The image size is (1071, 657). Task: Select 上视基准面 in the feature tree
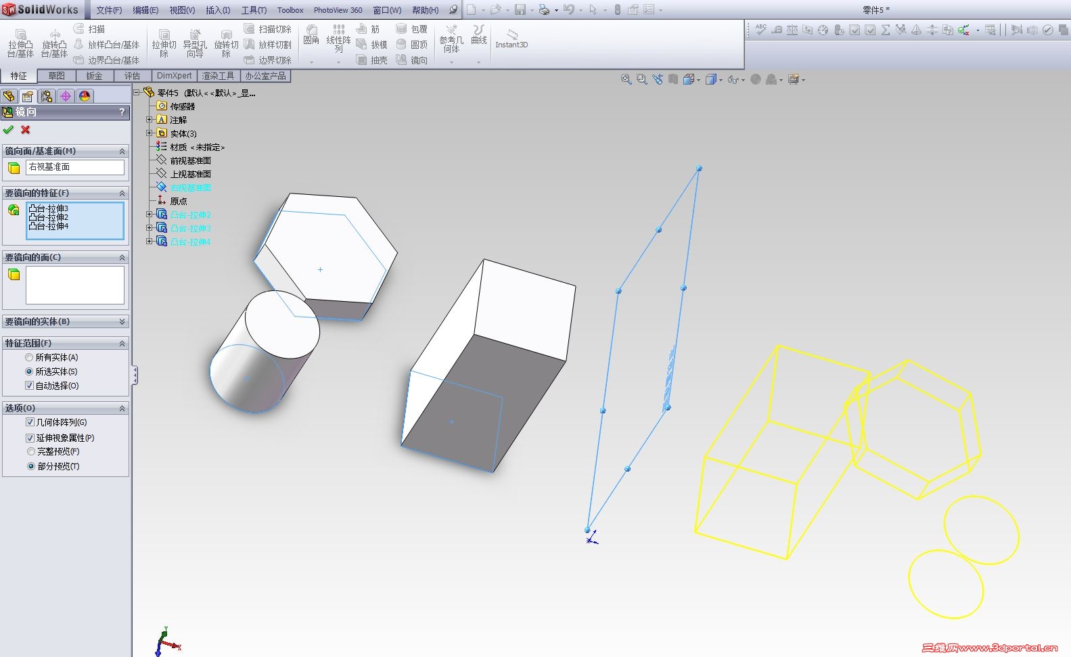coord(190,174)
